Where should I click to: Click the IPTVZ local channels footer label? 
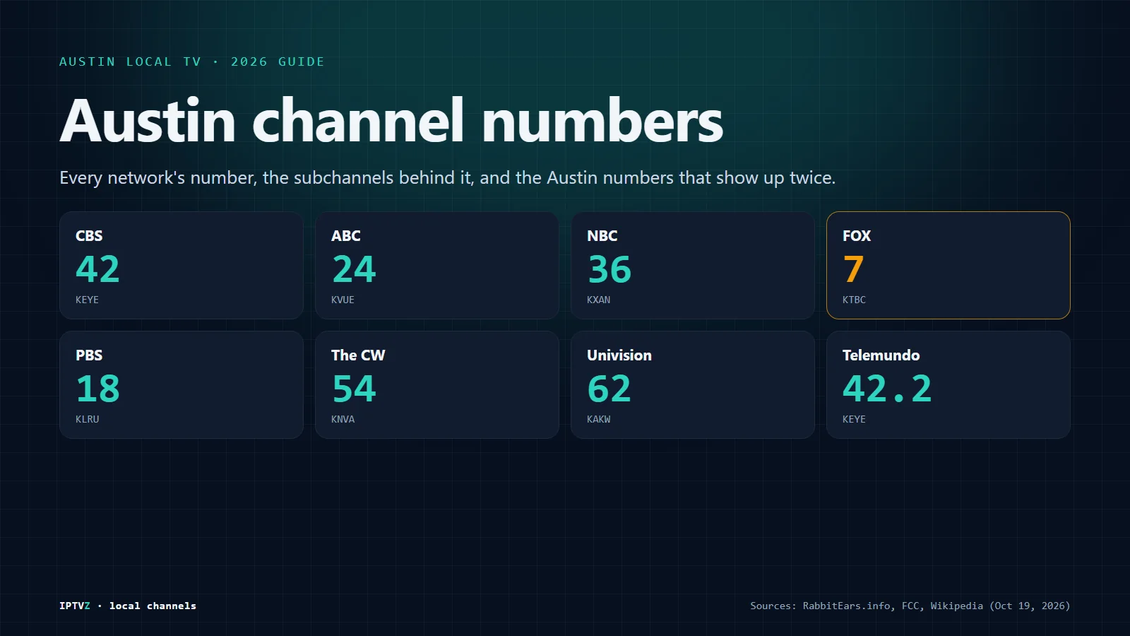coord(128,606)
